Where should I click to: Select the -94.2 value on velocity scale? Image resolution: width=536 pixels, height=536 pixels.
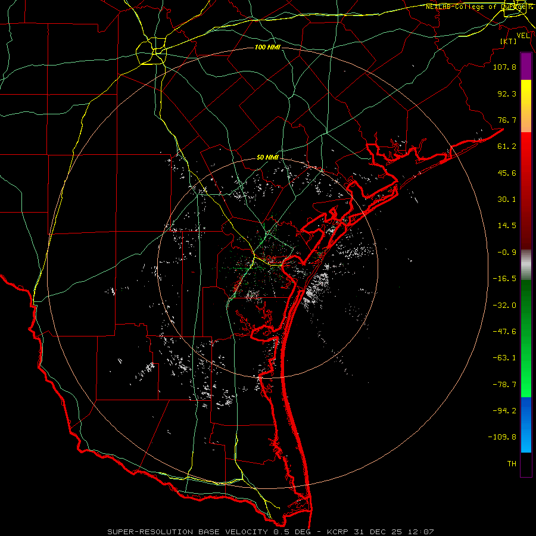[504, 410]
